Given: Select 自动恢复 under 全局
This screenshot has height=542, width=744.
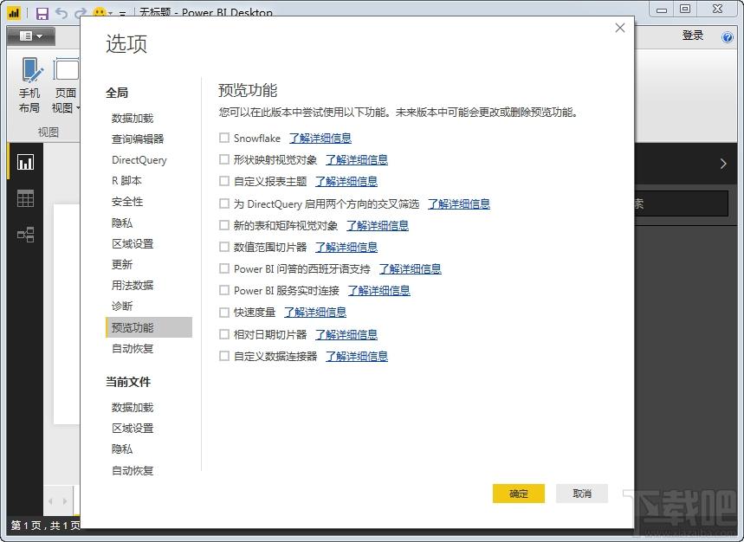Looking at the screenshot, I should coord(133,349).
